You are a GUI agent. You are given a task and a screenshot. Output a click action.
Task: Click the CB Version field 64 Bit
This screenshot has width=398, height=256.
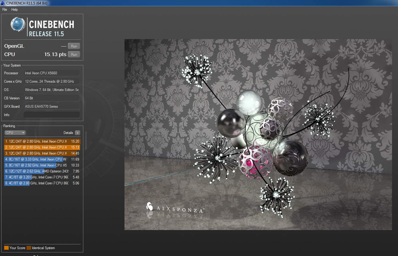[x=52, y=98]
